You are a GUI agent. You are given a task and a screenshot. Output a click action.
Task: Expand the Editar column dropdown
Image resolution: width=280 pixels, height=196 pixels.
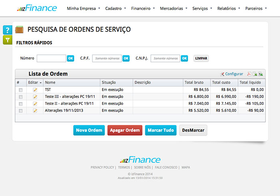pyautogui.click(x=40, y=83)
